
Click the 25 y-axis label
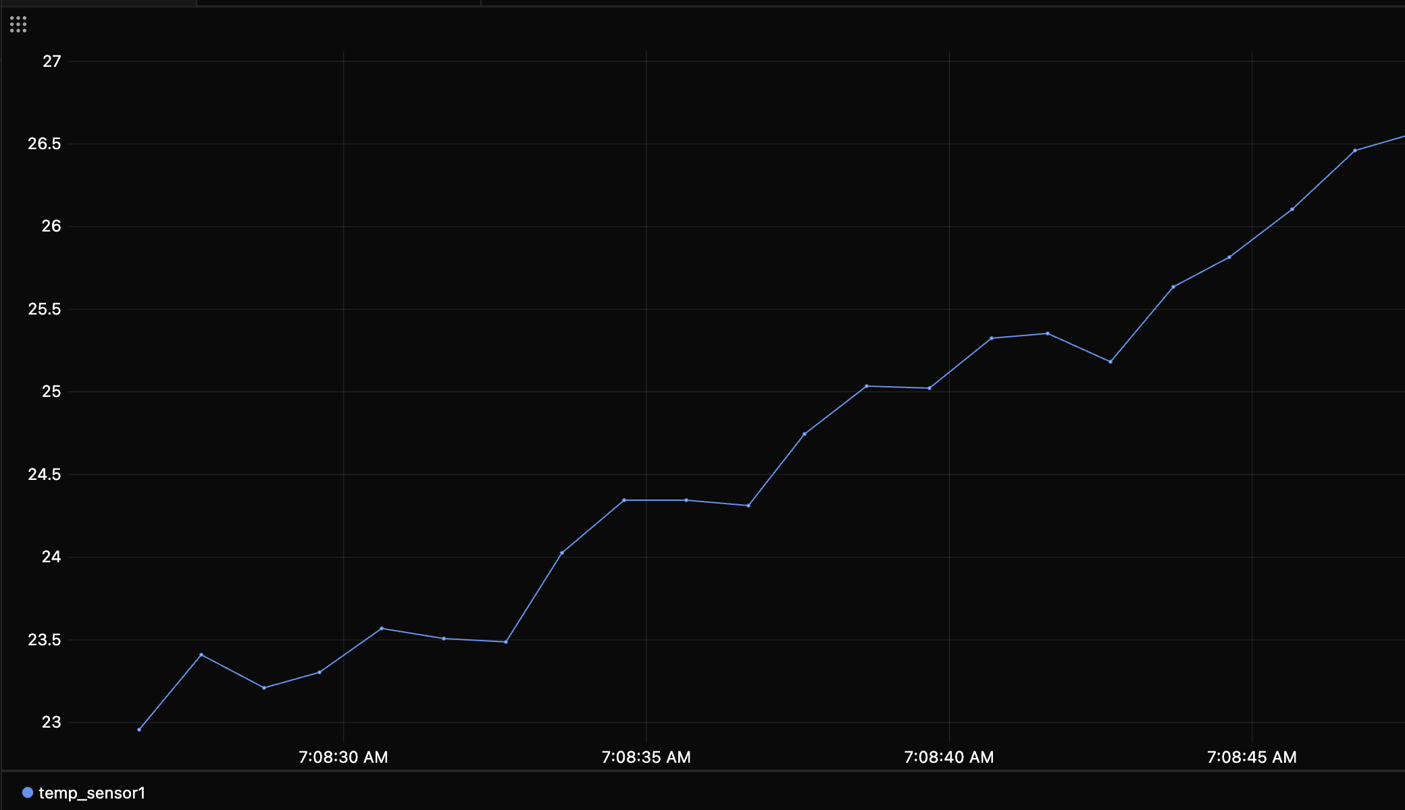click(x=52, y=391)
